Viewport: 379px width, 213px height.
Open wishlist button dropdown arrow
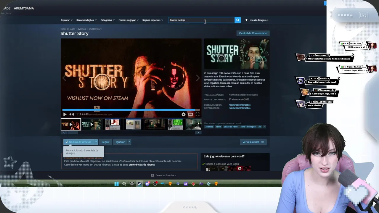point(96,142)
